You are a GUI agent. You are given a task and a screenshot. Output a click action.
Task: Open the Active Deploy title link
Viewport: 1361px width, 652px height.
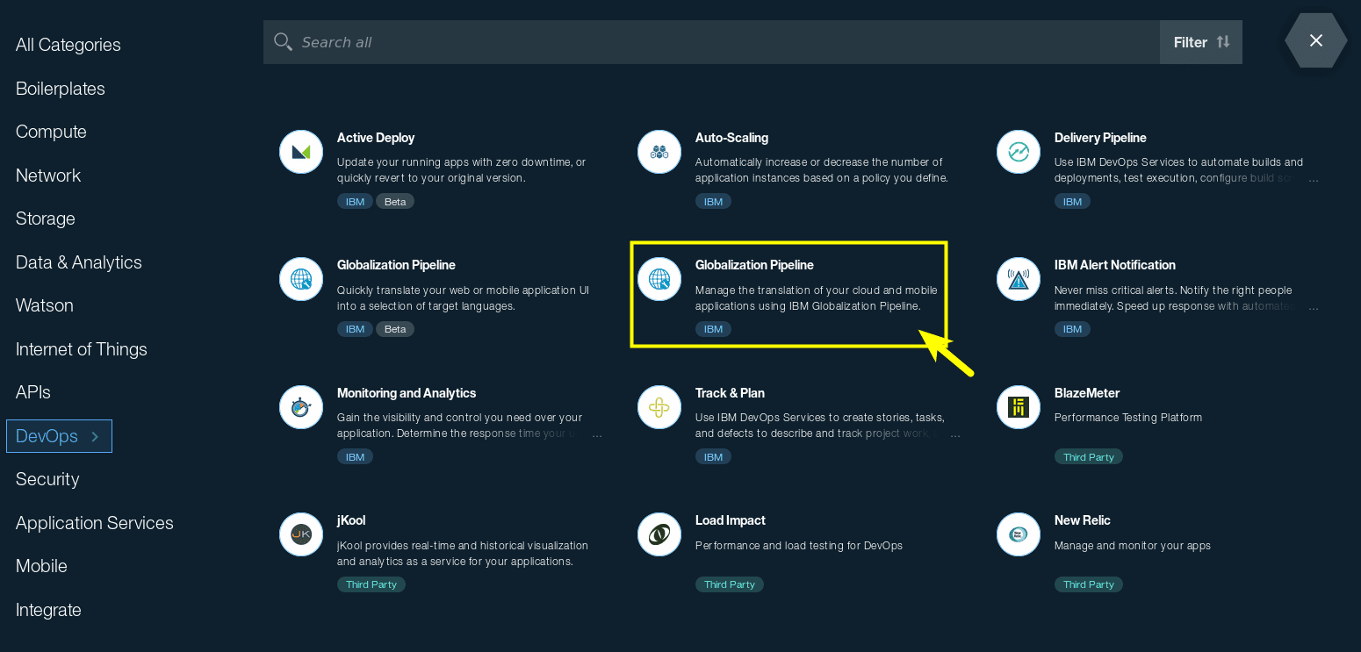click(x=376, y=138)
